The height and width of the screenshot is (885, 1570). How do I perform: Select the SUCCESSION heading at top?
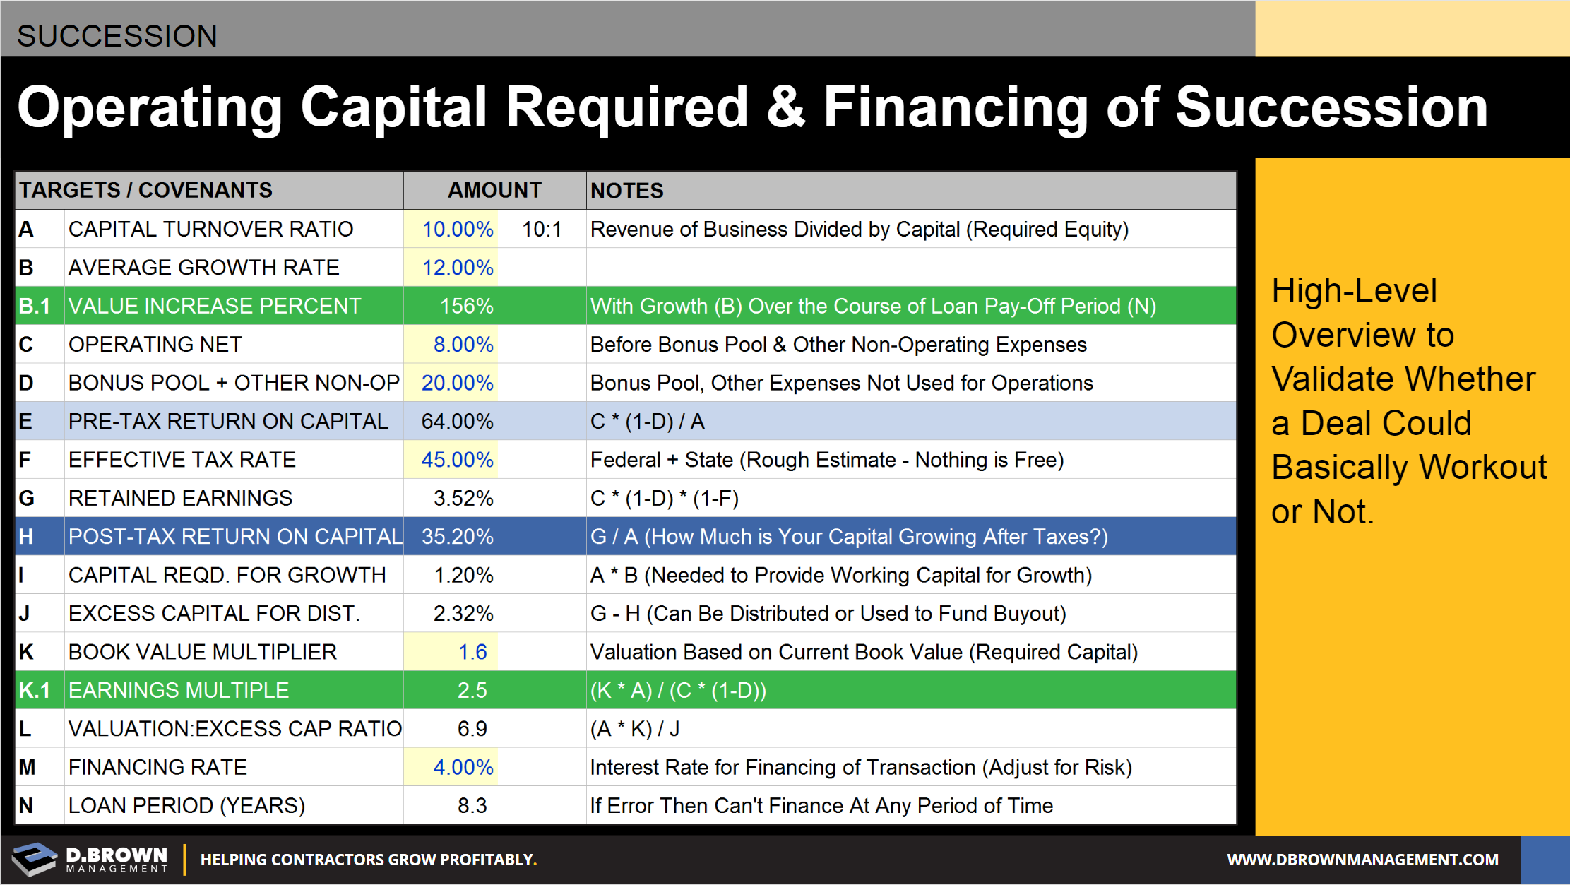point(117,36)
